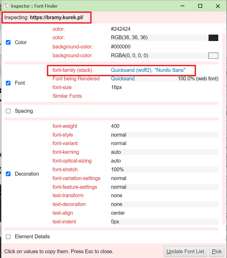The width and height of the screenshot is (227, 258).
Task: Copy the RGBA(0, 0, 0, 0) value
Action: coord(129,56)
